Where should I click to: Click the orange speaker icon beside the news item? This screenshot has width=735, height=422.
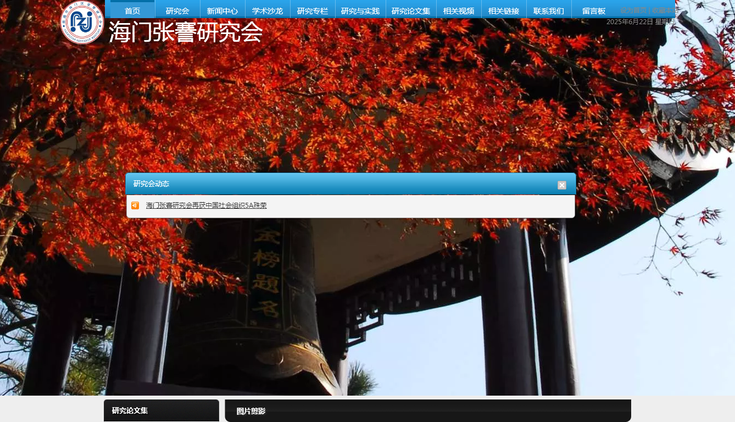[x=135, y=206]
